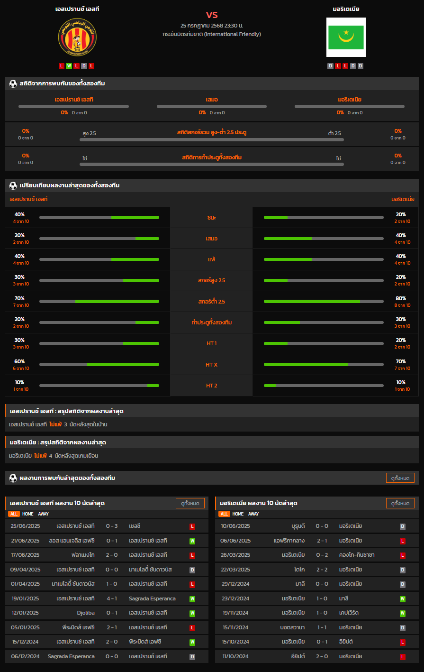Click W result badge for 15/12/2024 match
This screenshot has width=424, height=672.
coord(192,642)
